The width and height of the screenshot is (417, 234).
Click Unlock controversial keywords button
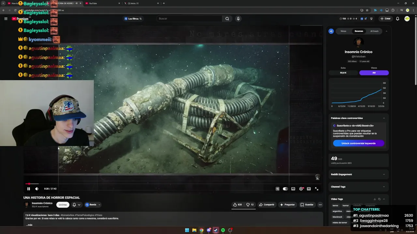[358, 143]
